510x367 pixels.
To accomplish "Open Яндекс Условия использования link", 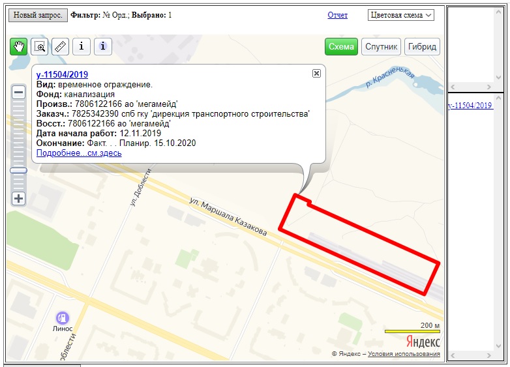I will [404, 354].
